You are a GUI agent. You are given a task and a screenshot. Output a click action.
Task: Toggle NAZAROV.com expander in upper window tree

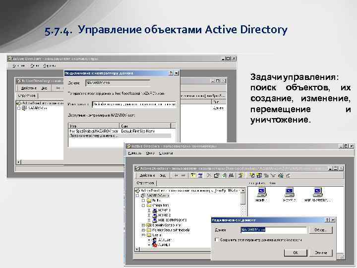19,108
